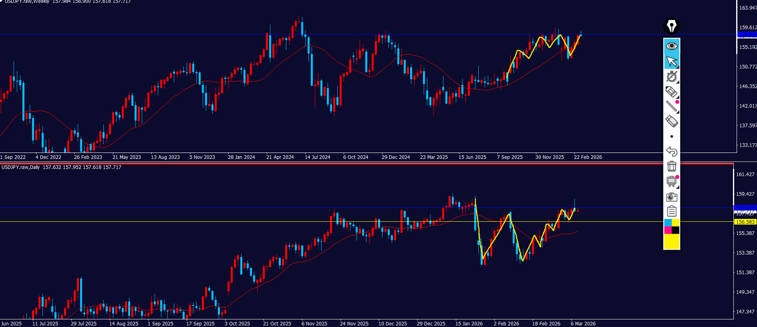
Task: Expand the line tool options triangle
Action: click(x=677, y=112)
